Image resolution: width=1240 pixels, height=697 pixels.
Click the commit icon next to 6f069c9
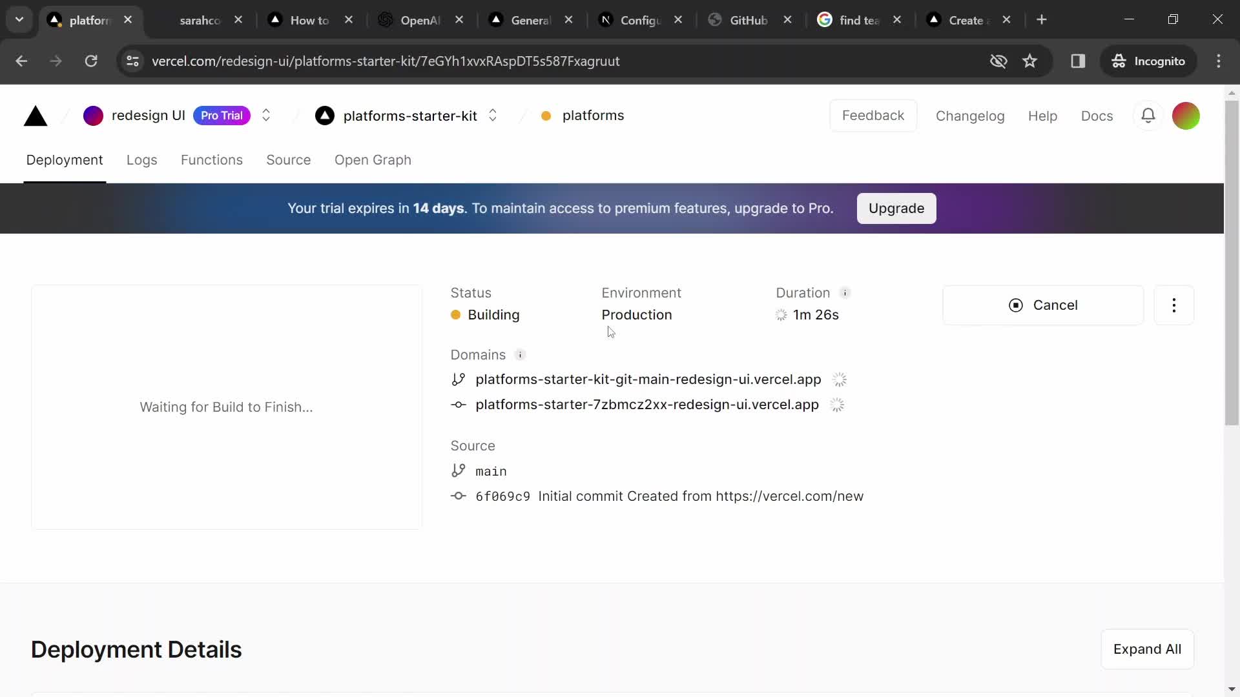point(459,496)
